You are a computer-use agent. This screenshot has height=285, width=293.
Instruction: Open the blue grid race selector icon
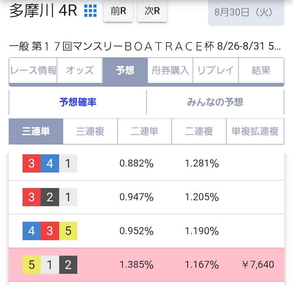pos(91,11)
